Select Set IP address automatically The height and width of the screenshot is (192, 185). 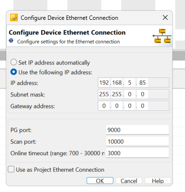coord(13,62)
